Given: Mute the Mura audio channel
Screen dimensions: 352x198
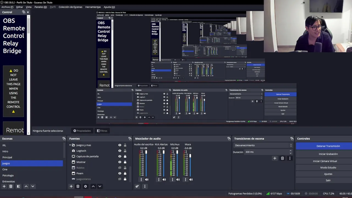Looking at the screenshot, I should pyautogui.click(x=191, y=180).
